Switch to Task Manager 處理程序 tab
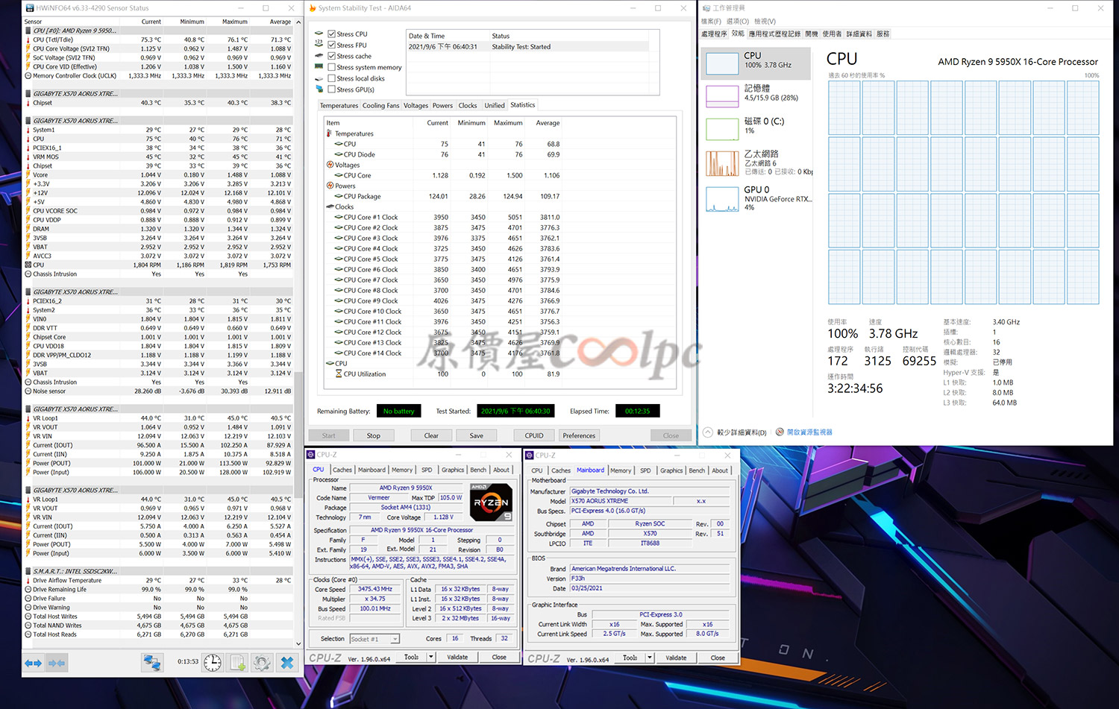The image size is (1119, 709). pos(714,34)
